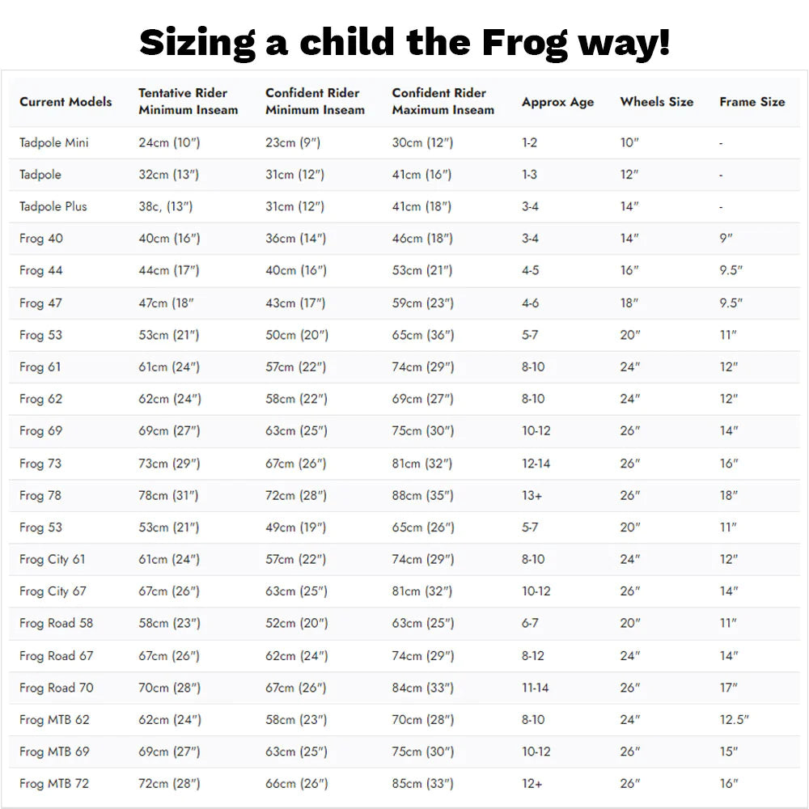The width and height of the screenshot is (809, 809).
Task: Select the 24cm (10") tentative inseam cell
Action: click(x=169, y=143)
